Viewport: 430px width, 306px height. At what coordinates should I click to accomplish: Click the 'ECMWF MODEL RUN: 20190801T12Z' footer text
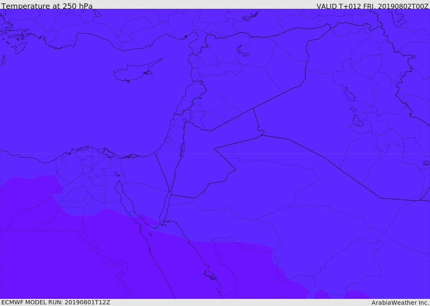coord(56,303)
